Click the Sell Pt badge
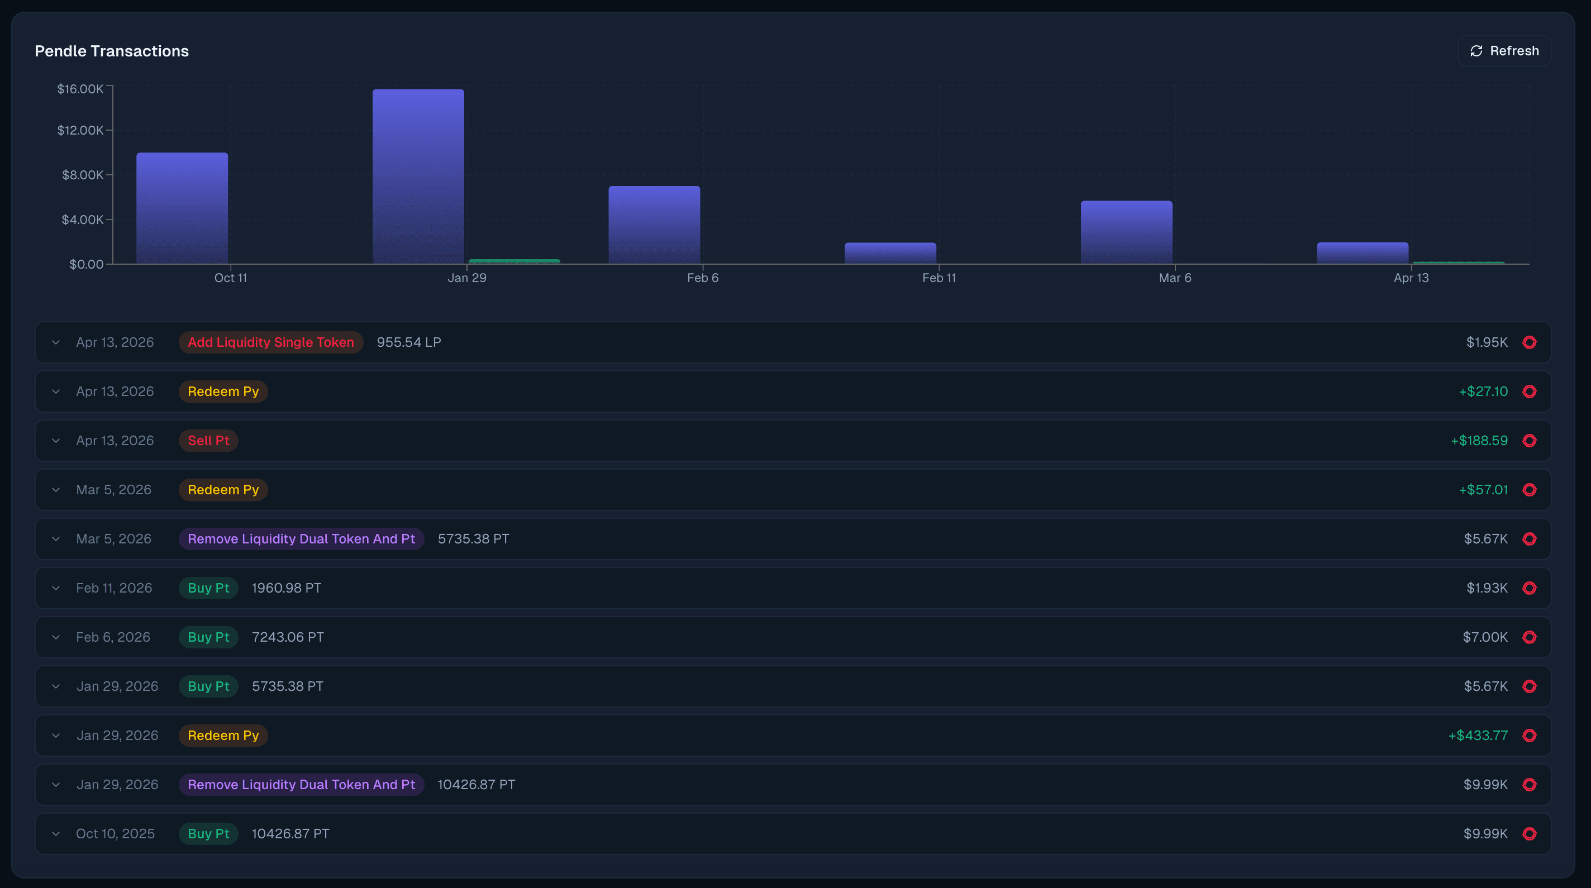 (208, 440)
